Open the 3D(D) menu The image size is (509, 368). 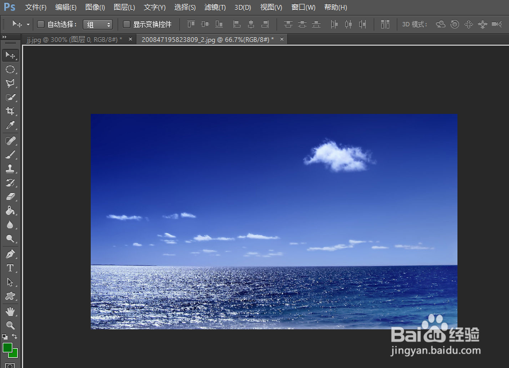(243, 7)
